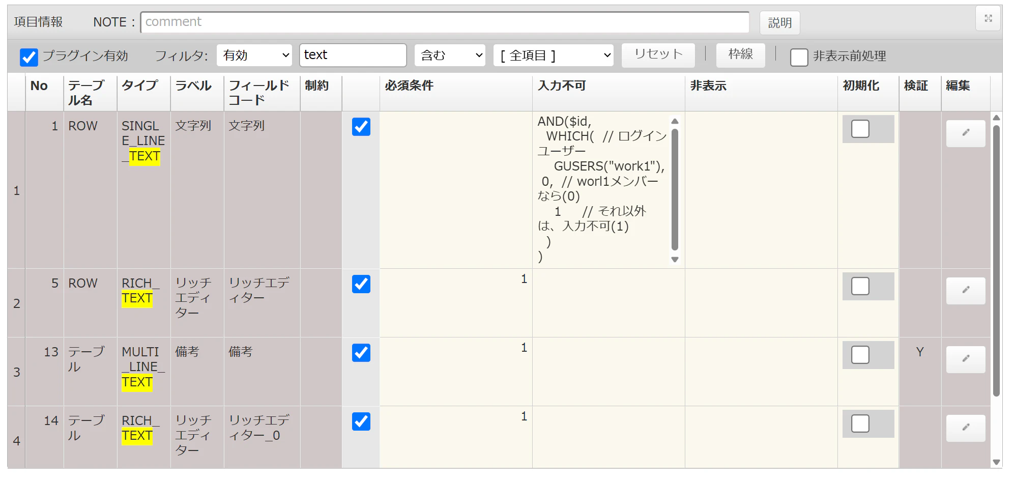Screen dimensions: 1014x479
Task: Click the pencil edit icon for row No 13
Action: click(965, 359)
